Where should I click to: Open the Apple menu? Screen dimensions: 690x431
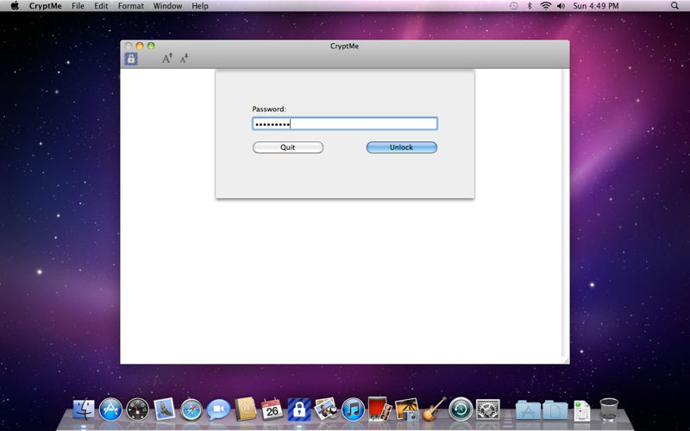(x=15, y=6)
